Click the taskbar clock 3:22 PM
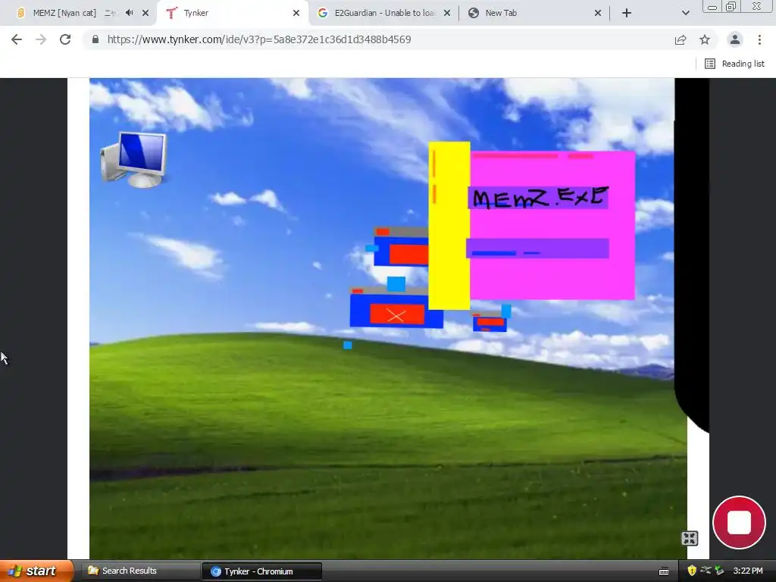The width and height of the screenshot is (776, 582). point(748,571)
